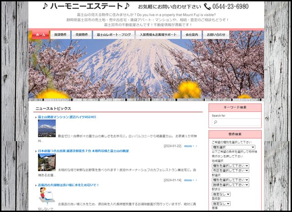Open 富士山レポート・ブログ menu item
The width and height of the screenshot is (292, 212).
114,35
